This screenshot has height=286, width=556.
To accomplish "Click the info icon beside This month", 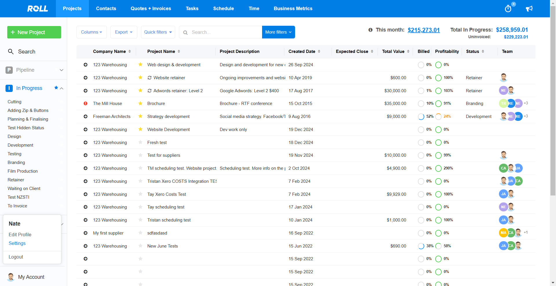I will pyautogui.click(x=370, y=30).
